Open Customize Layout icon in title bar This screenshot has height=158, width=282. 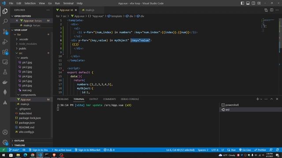coord(259,3)
